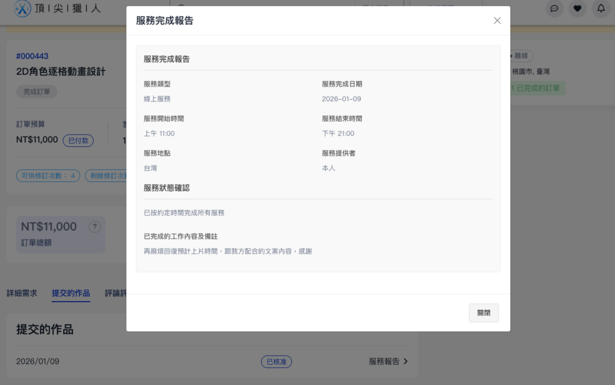Click the 關閉 button
This screenshot has height=385, width=615.
coord(484,313)
